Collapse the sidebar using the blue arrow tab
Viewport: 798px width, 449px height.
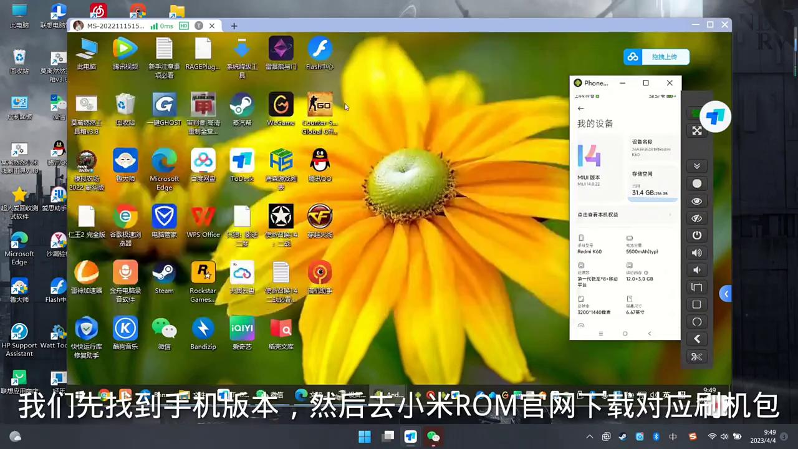click(x=726, y=293)
